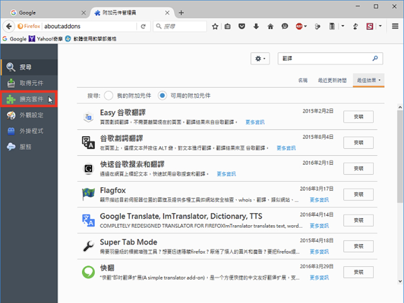
Task: Open 更多資訊 link for Easy 谷歌翻譯
Action: point(255,122)
